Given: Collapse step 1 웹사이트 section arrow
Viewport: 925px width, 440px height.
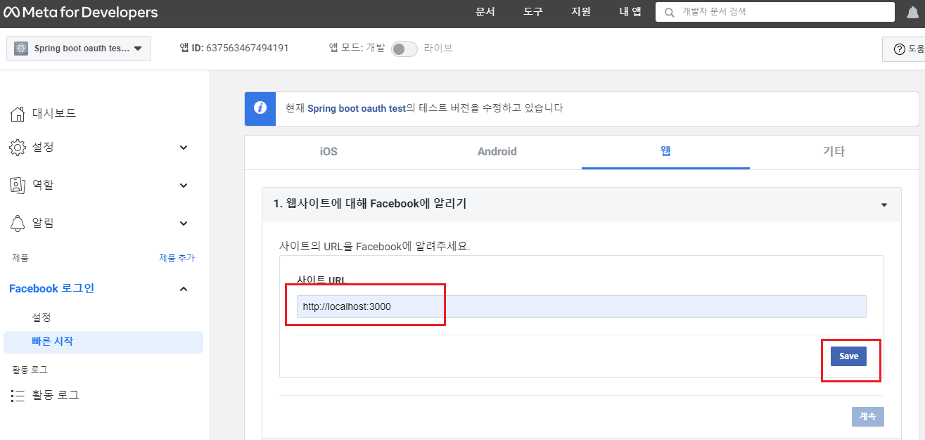Looking at the screenshot, I should [884, 205].
